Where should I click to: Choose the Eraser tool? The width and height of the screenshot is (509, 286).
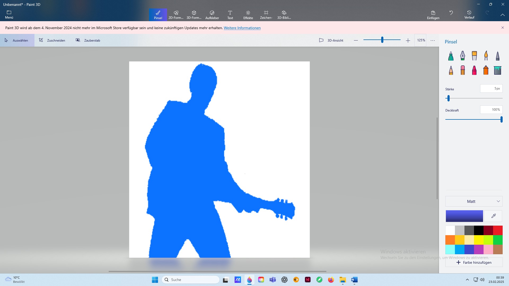tap(463, 70)
